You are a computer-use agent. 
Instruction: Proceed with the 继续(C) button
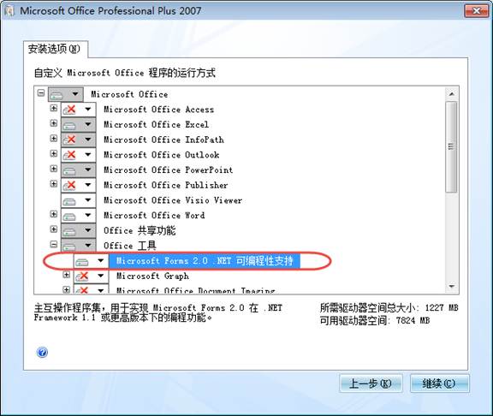pos(439,383)
